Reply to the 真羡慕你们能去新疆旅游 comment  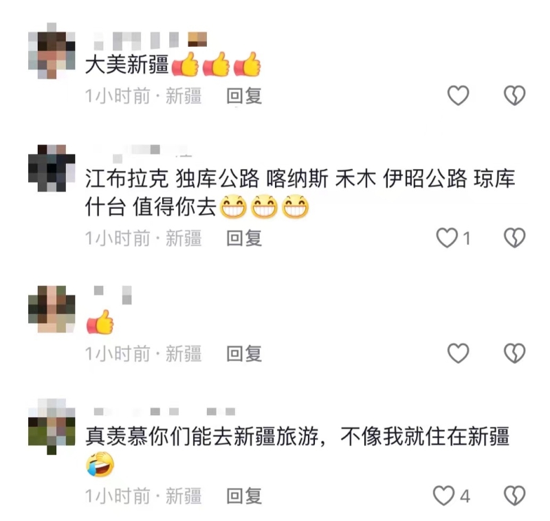[244, 496]
